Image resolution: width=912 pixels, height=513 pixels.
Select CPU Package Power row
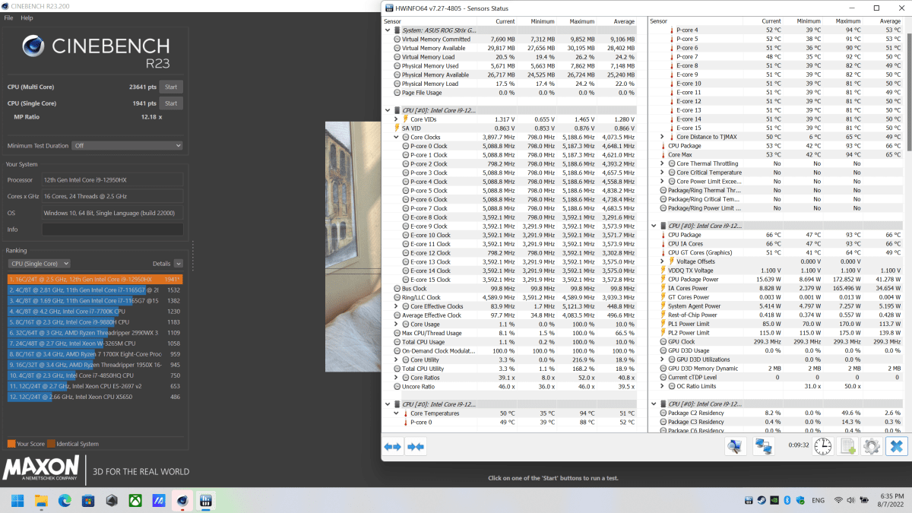[x=775, y=280]
